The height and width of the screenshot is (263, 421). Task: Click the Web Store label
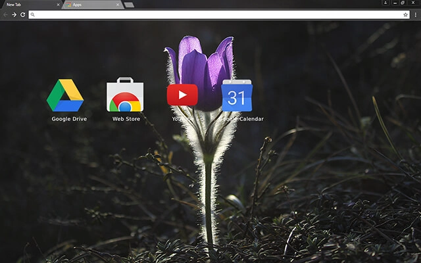(126, 119)
